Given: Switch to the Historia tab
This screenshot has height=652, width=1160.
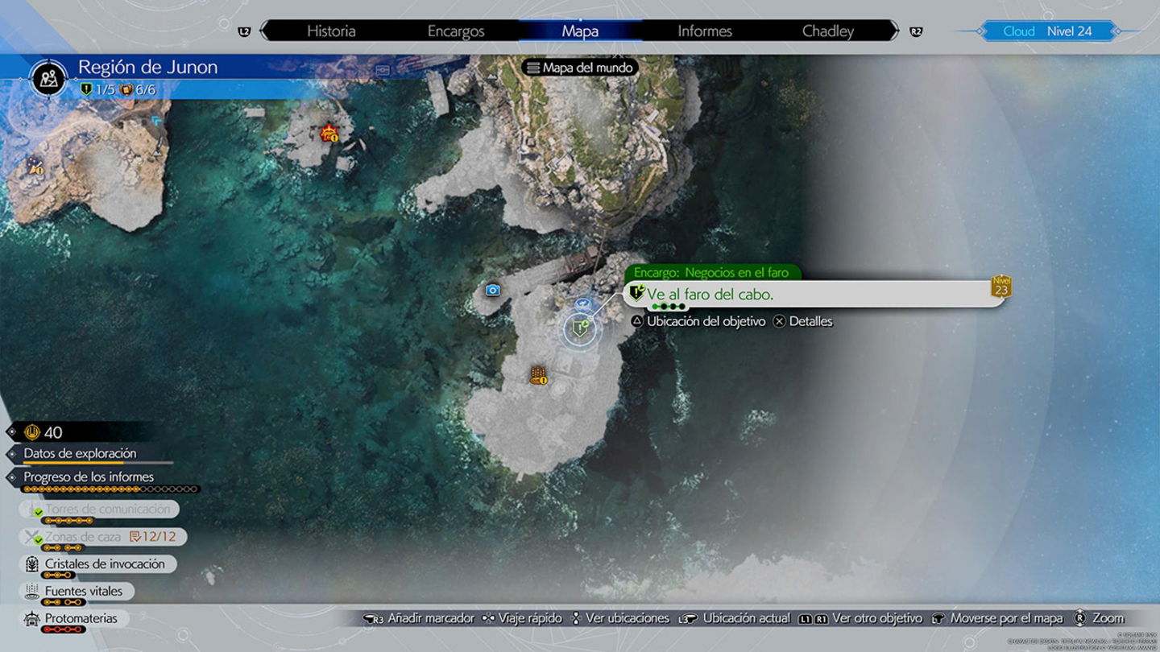Looking at the screenshot, I should coord(331,31).
